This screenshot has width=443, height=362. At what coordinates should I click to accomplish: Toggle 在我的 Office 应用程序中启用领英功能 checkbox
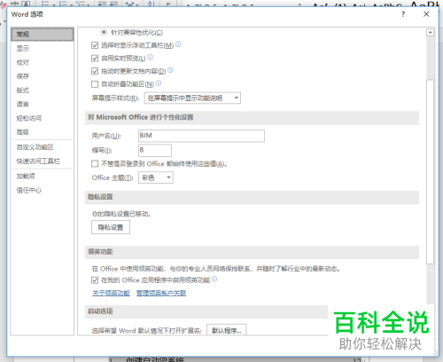[95, 279]
